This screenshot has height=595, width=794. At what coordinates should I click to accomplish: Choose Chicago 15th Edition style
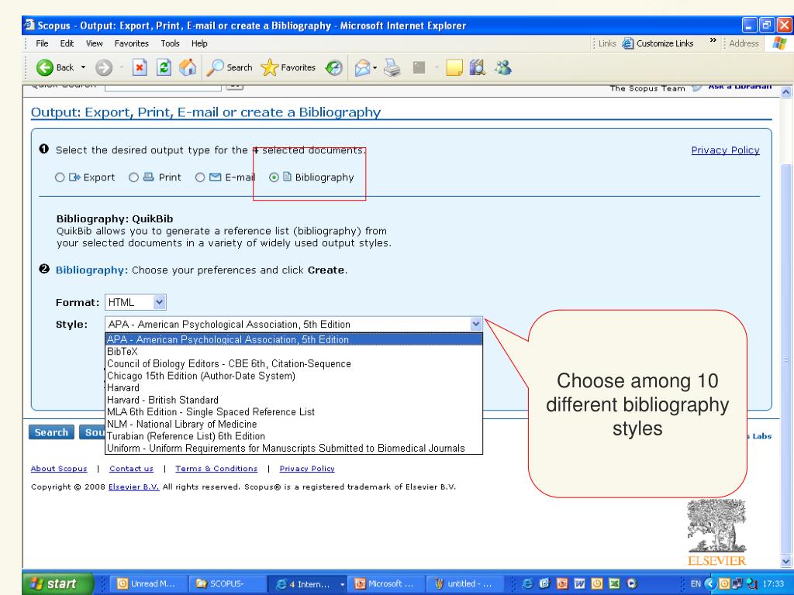pos(294,376)
